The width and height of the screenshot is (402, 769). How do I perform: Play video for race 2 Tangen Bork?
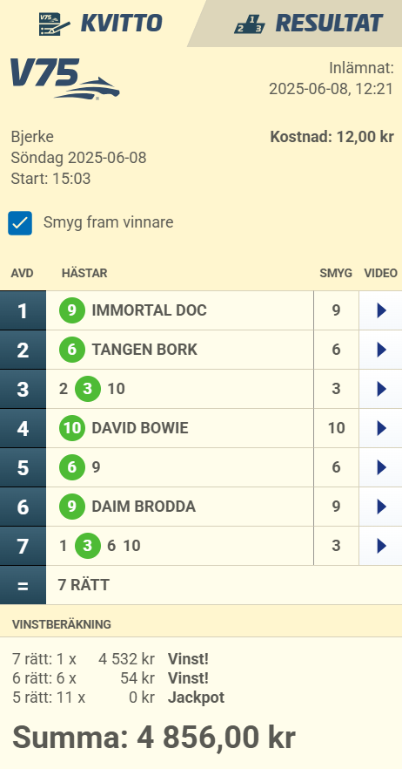click(381, 350)
